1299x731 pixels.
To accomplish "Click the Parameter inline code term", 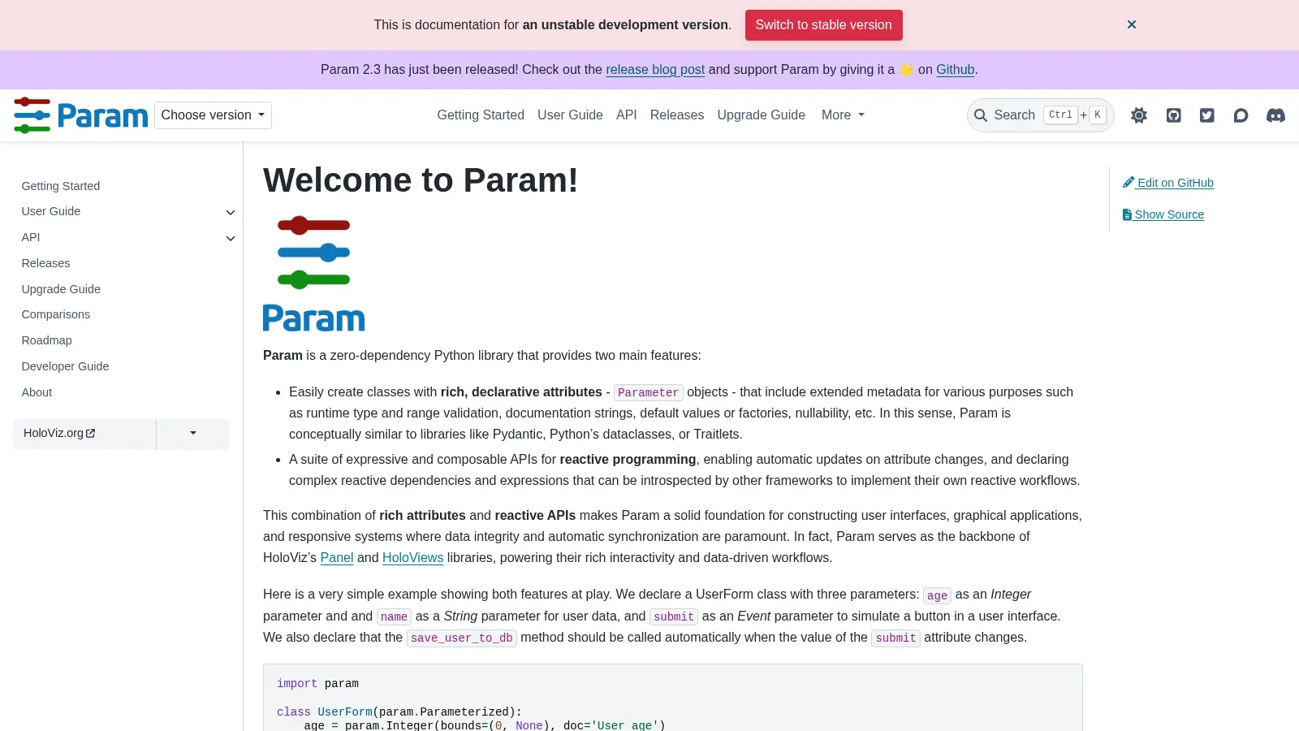I will [x=648, y=393].
